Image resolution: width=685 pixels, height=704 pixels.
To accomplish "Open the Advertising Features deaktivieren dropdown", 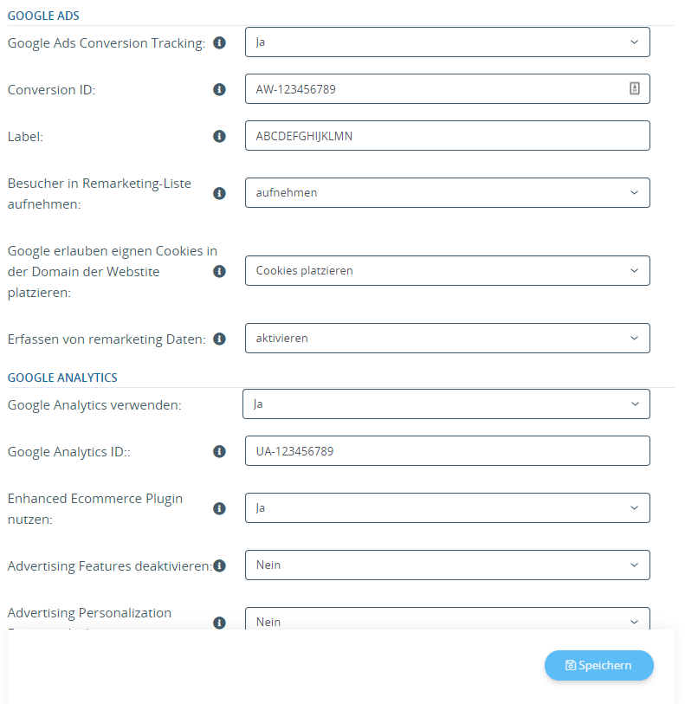I will (x=446, y=565).
